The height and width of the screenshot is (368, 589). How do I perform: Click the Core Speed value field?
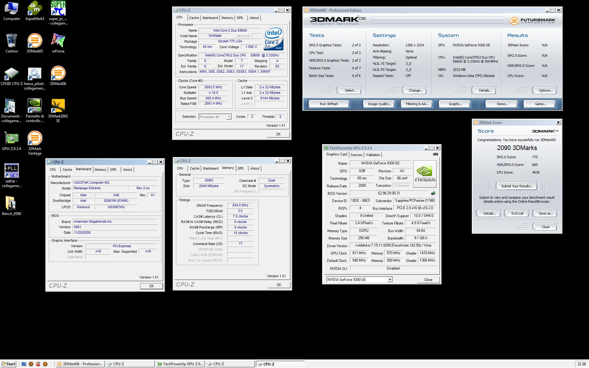[x=213, y=87]
